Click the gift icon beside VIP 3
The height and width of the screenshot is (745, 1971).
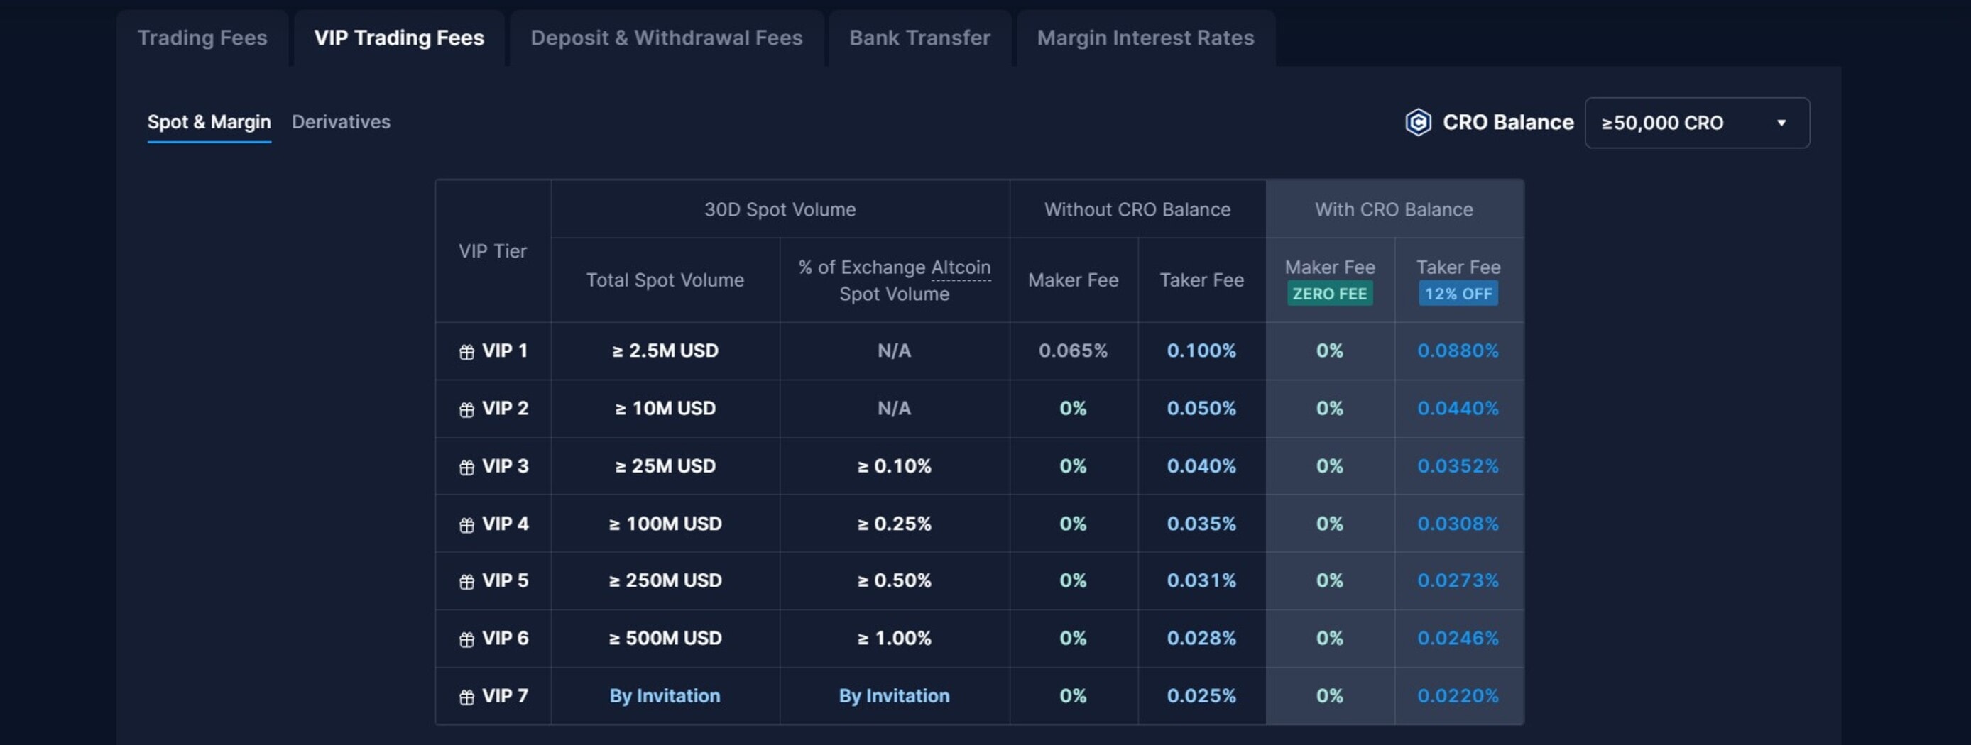coord(466,468)
